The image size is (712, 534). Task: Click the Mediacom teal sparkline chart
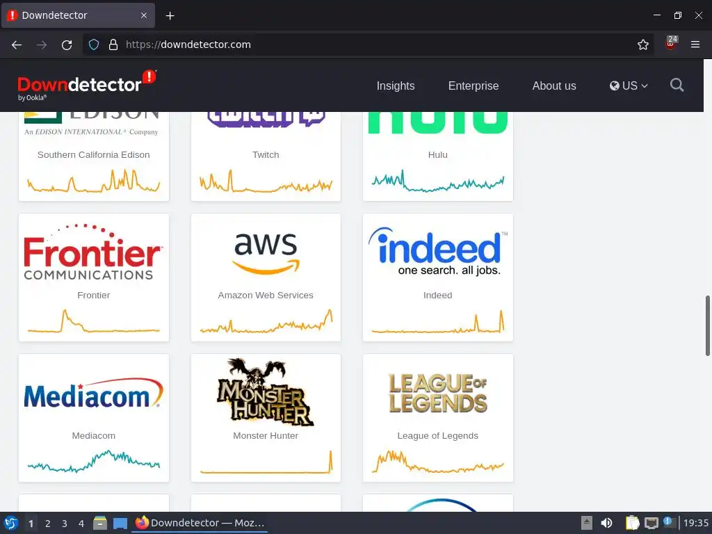click(x=94, y=462)
